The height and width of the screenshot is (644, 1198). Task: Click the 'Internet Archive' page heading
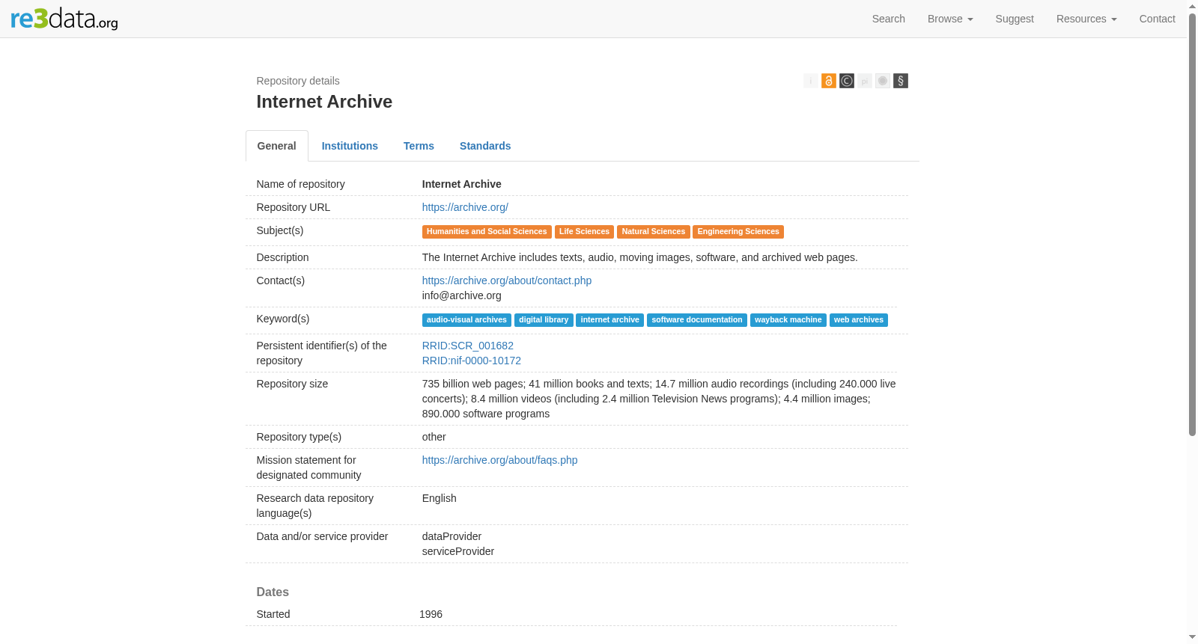(x=324, y=102)
